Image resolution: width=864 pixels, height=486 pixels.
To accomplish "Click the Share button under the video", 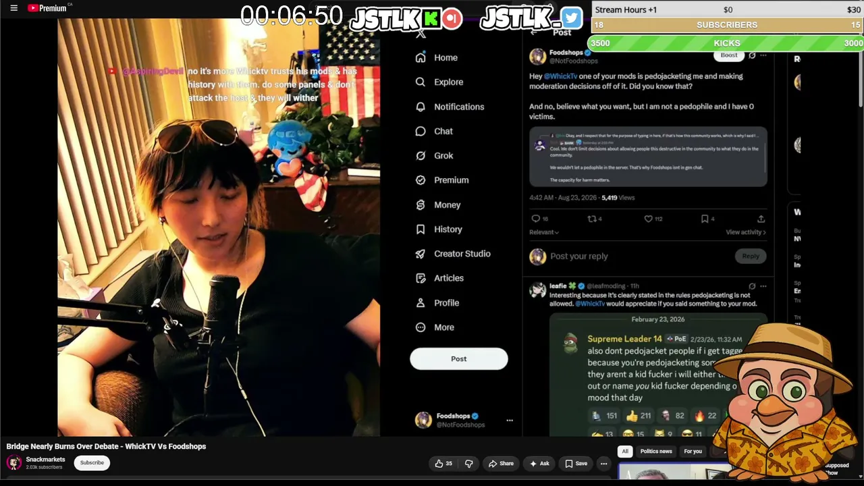I will click(501, 464).
